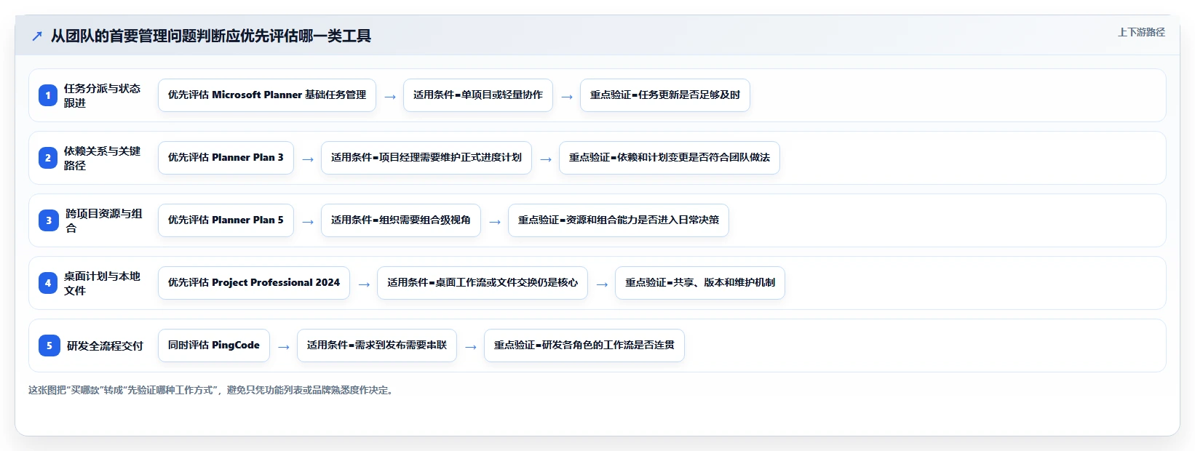Click the box 优先评估 Planner Plan 5
This screenshot has width=1195, height=451.
(x=226, y=220)
